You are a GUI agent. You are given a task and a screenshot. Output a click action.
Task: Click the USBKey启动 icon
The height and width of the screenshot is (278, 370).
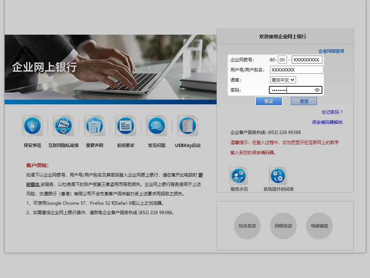coord(188,126)
